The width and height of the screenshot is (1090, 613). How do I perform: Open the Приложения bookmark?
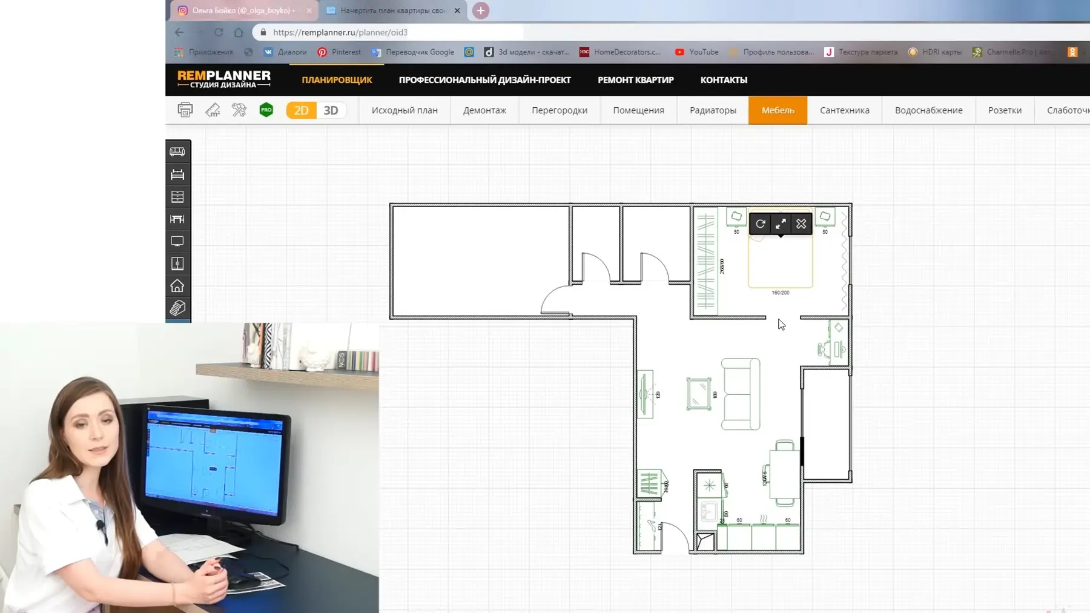(204, 52)
